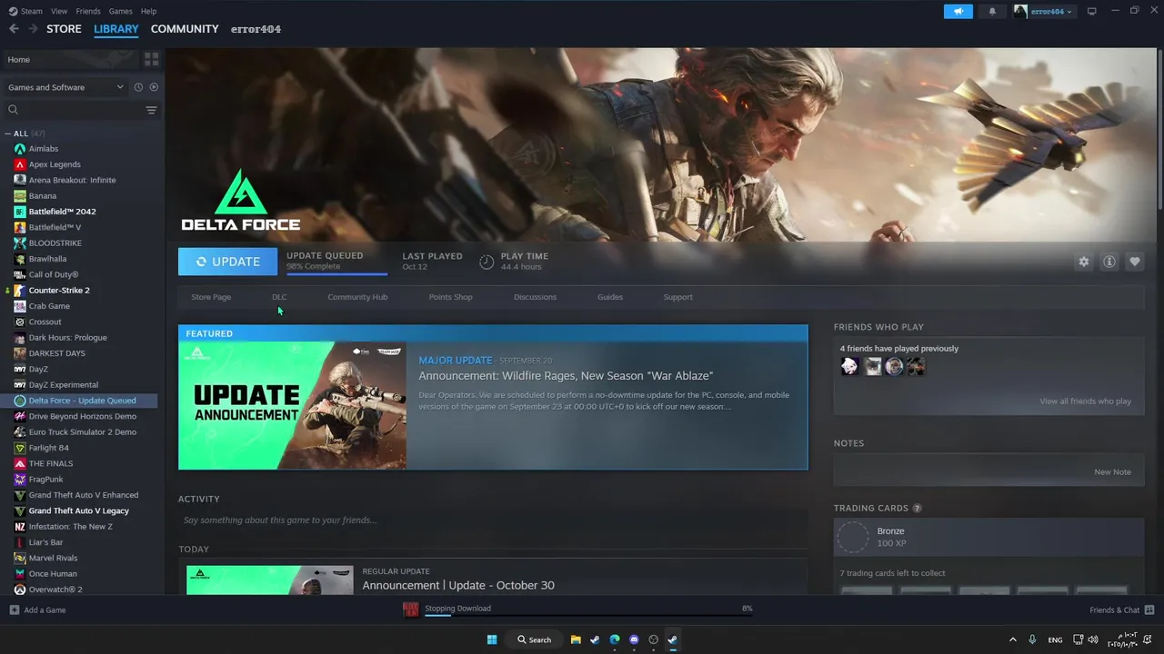This screenshot has width=1164, height=654.
Task: Open the Friends menu
Action: coord(88,11)
